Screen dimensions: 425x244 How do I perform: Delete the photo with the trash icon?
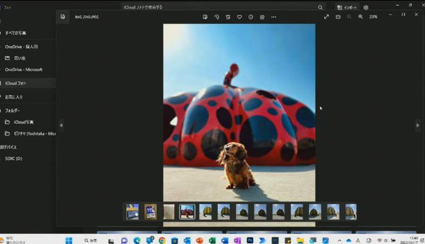228,17
